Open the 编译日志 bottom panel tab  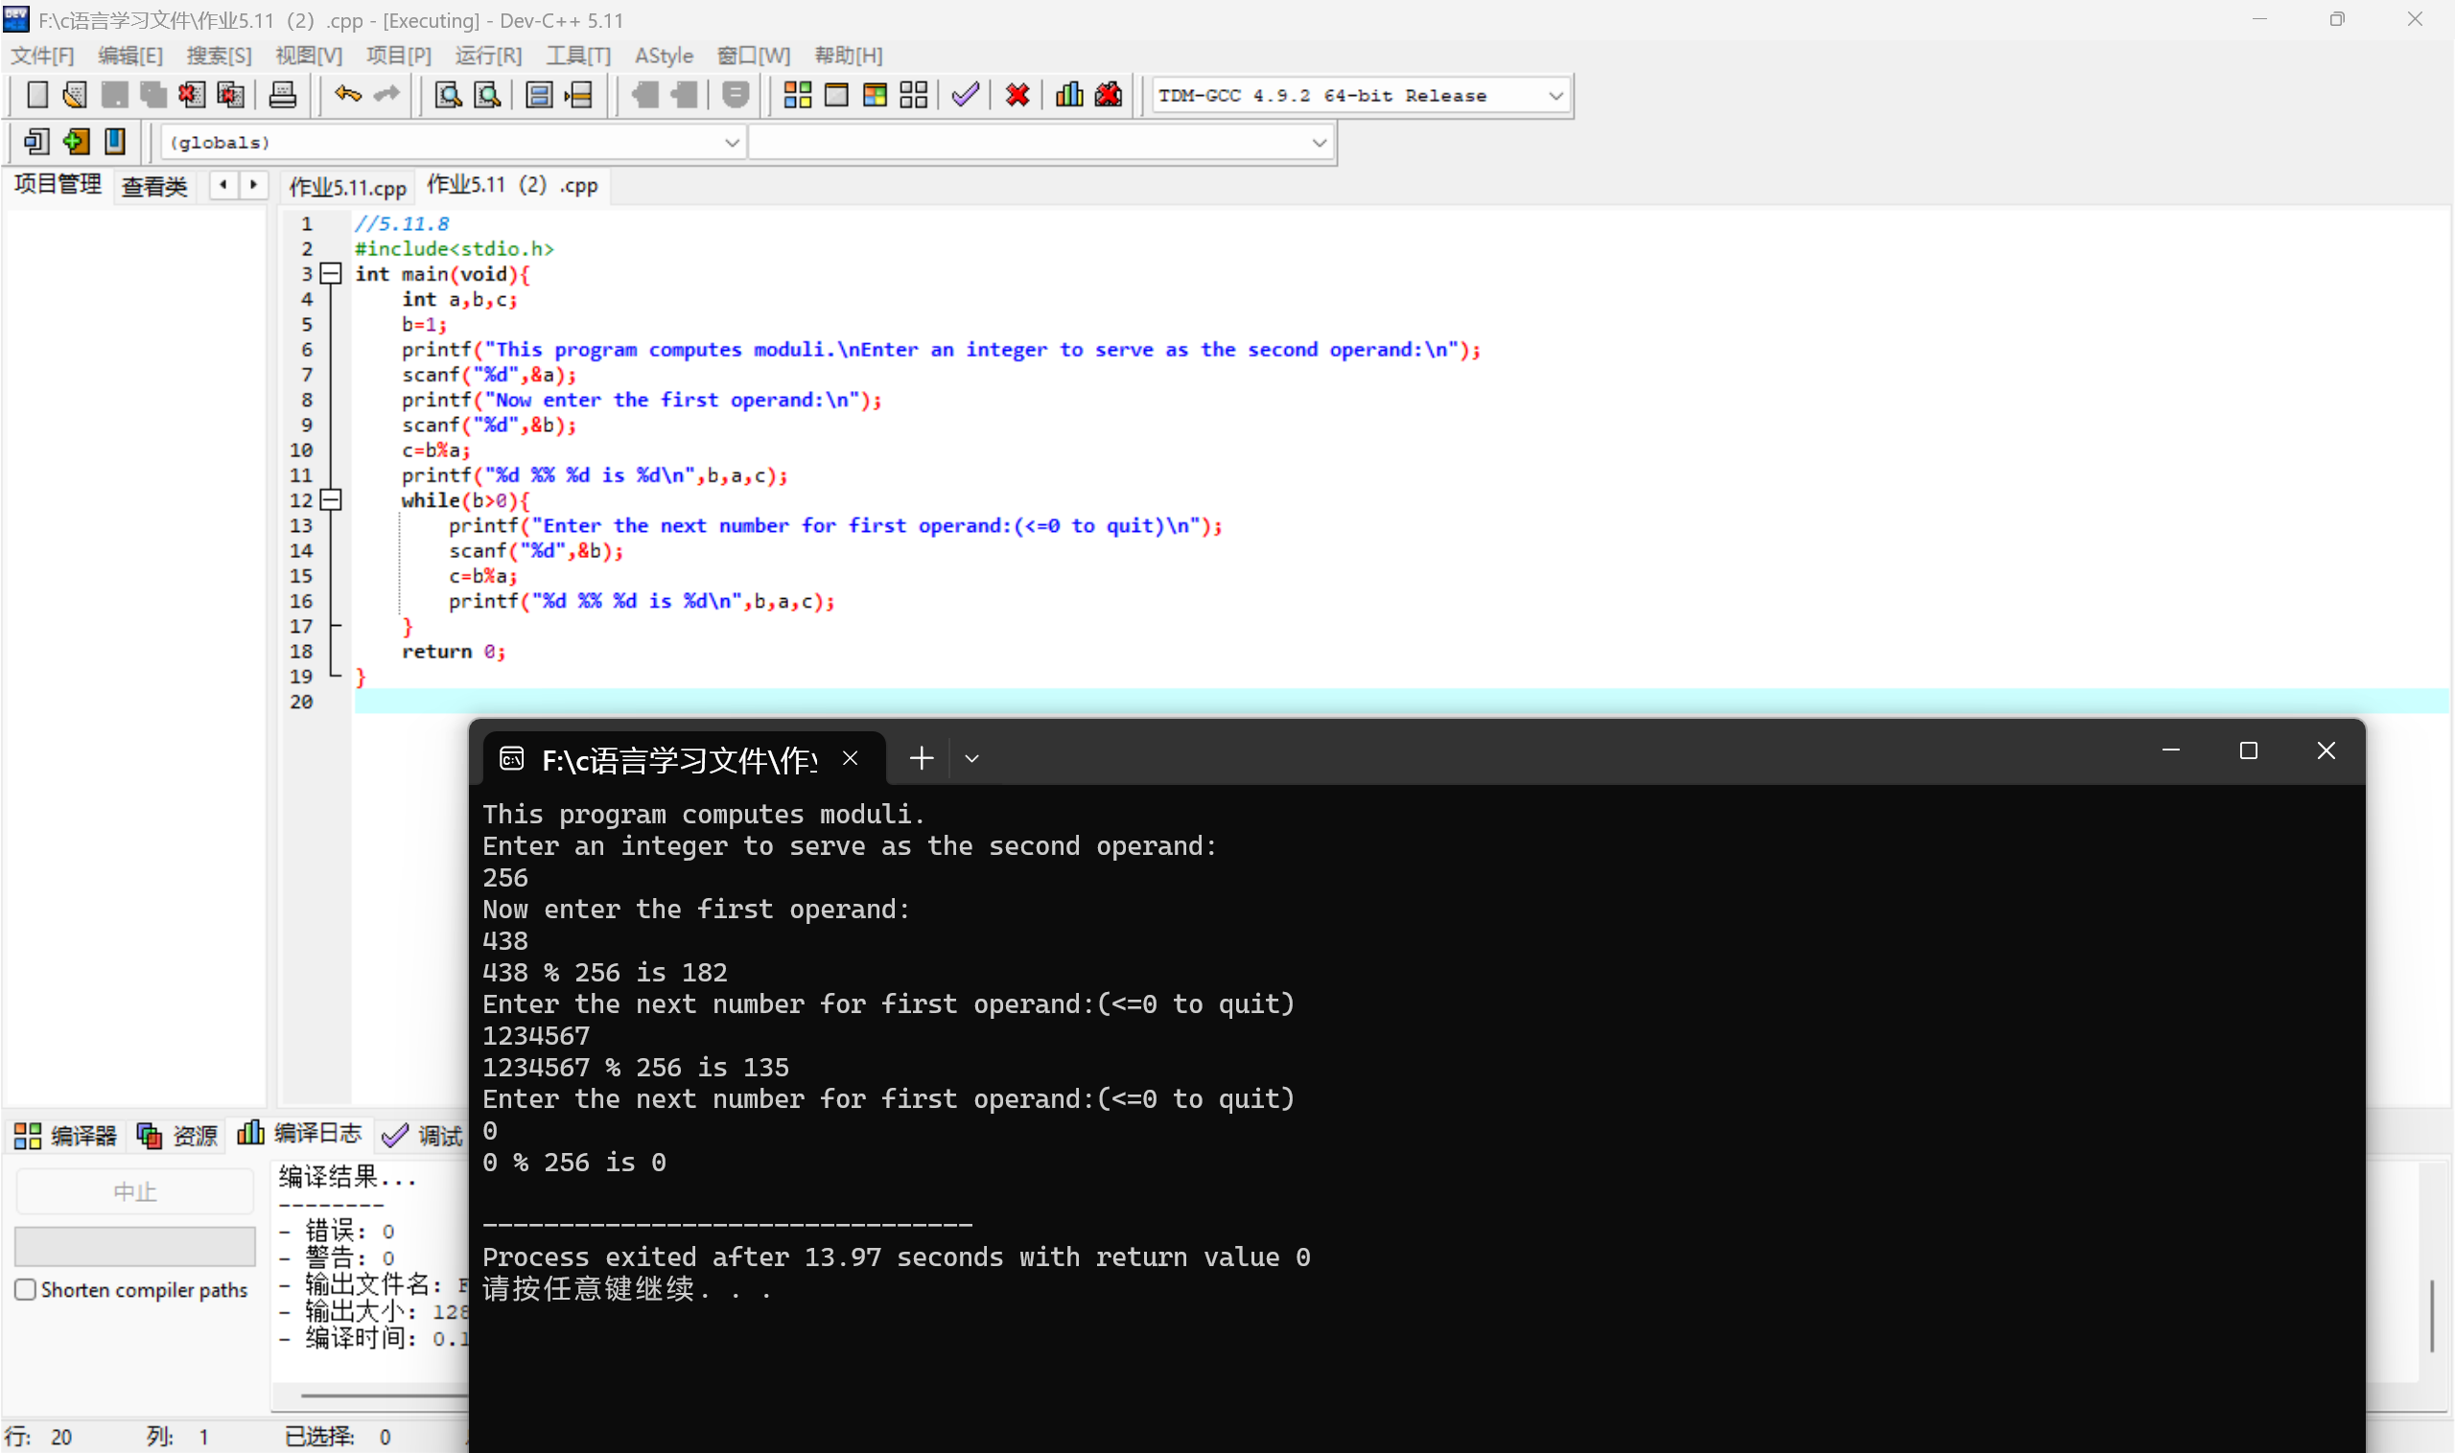(x=302, y=1134)
